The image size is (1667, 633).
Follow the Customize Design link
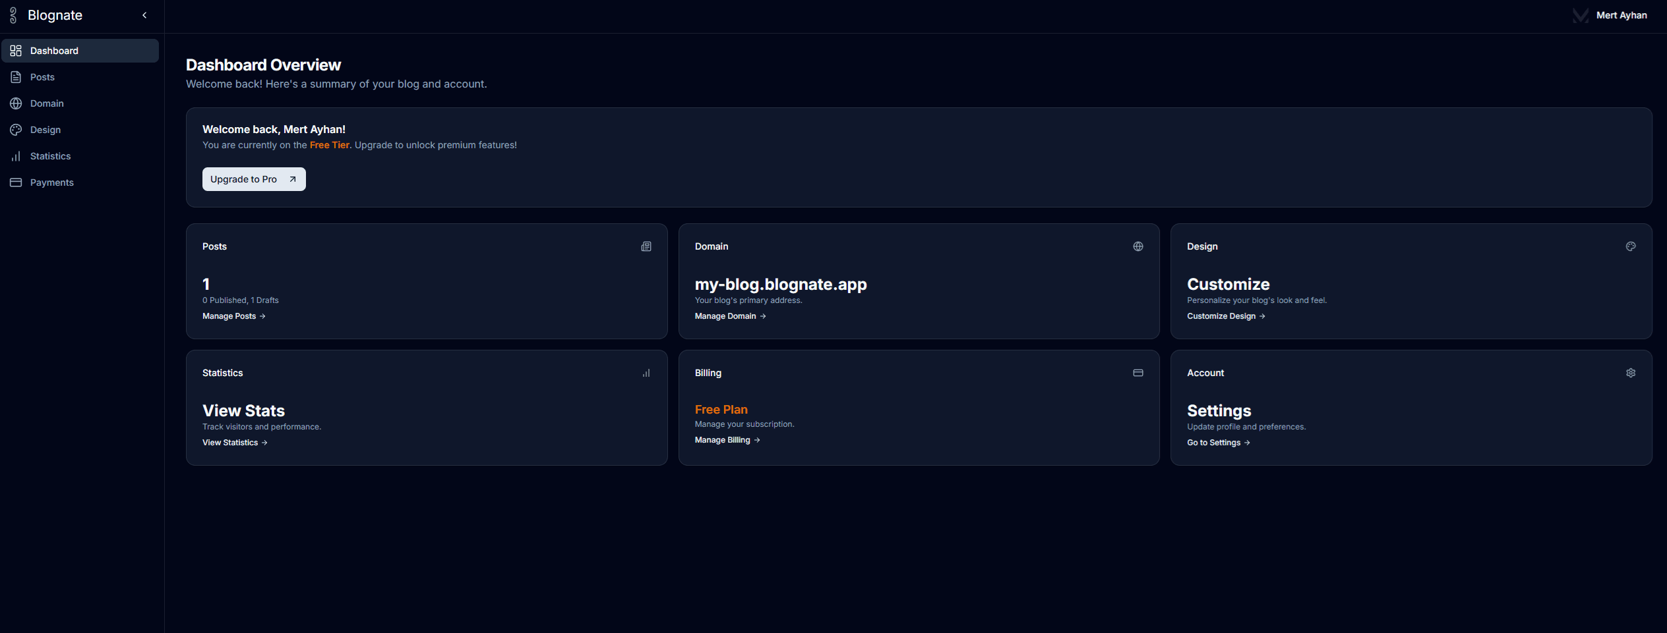tap(1221, 316)
